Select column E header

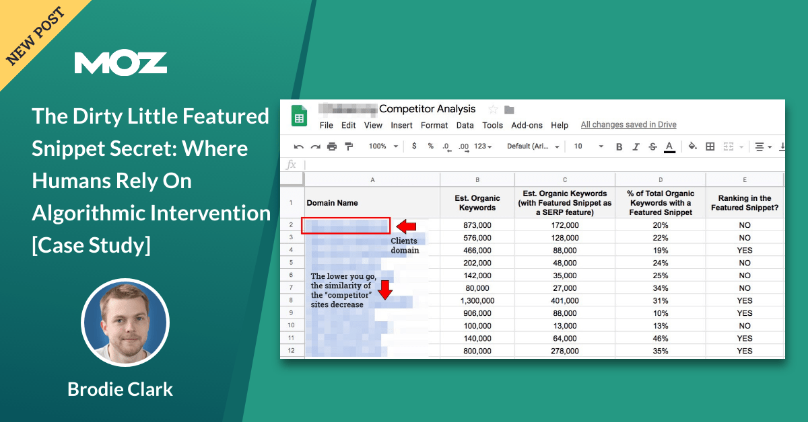click(745, 179)
